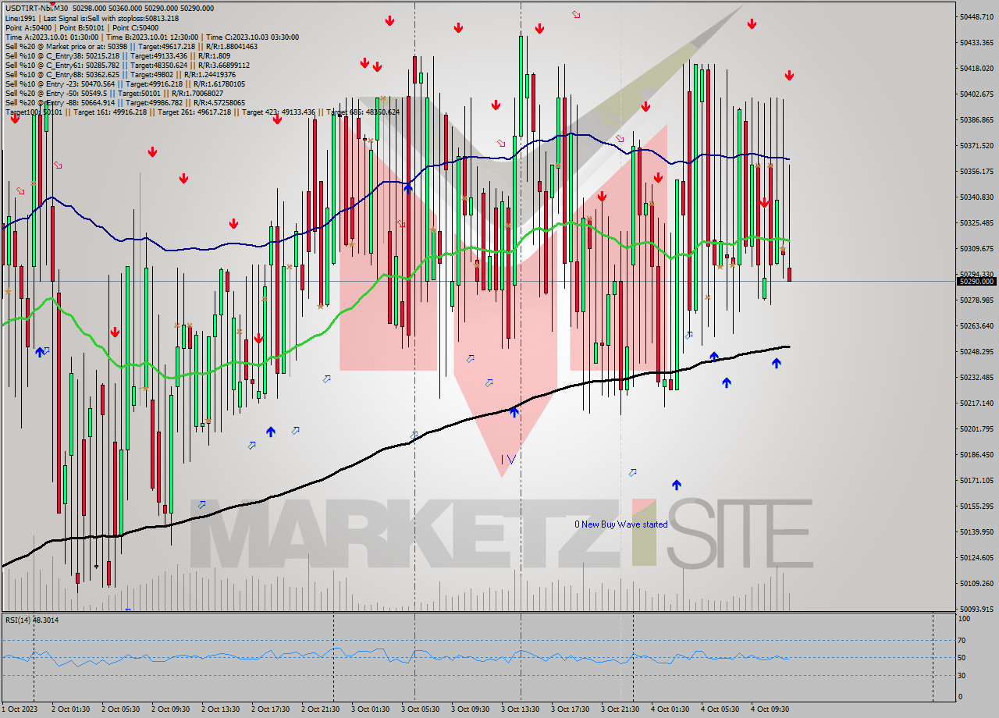Click the '3 Oct 21:30' time label
This screenshot has width=999, height=718.
click(x=620, y=709)
